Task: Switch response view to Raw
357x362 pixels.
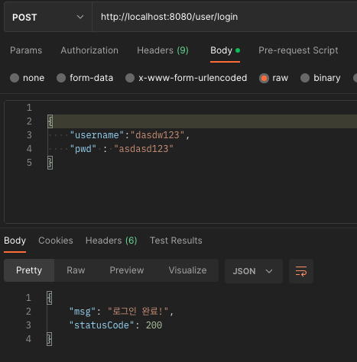Action: [x=76, y=270]
